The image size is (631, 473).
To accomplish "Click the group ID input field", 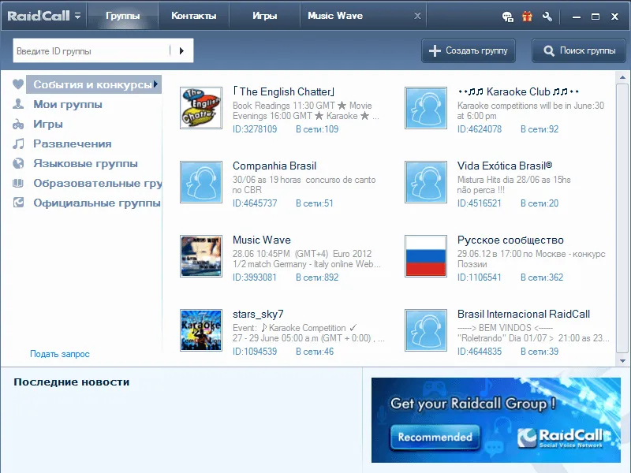I will (x=91, y=50).
